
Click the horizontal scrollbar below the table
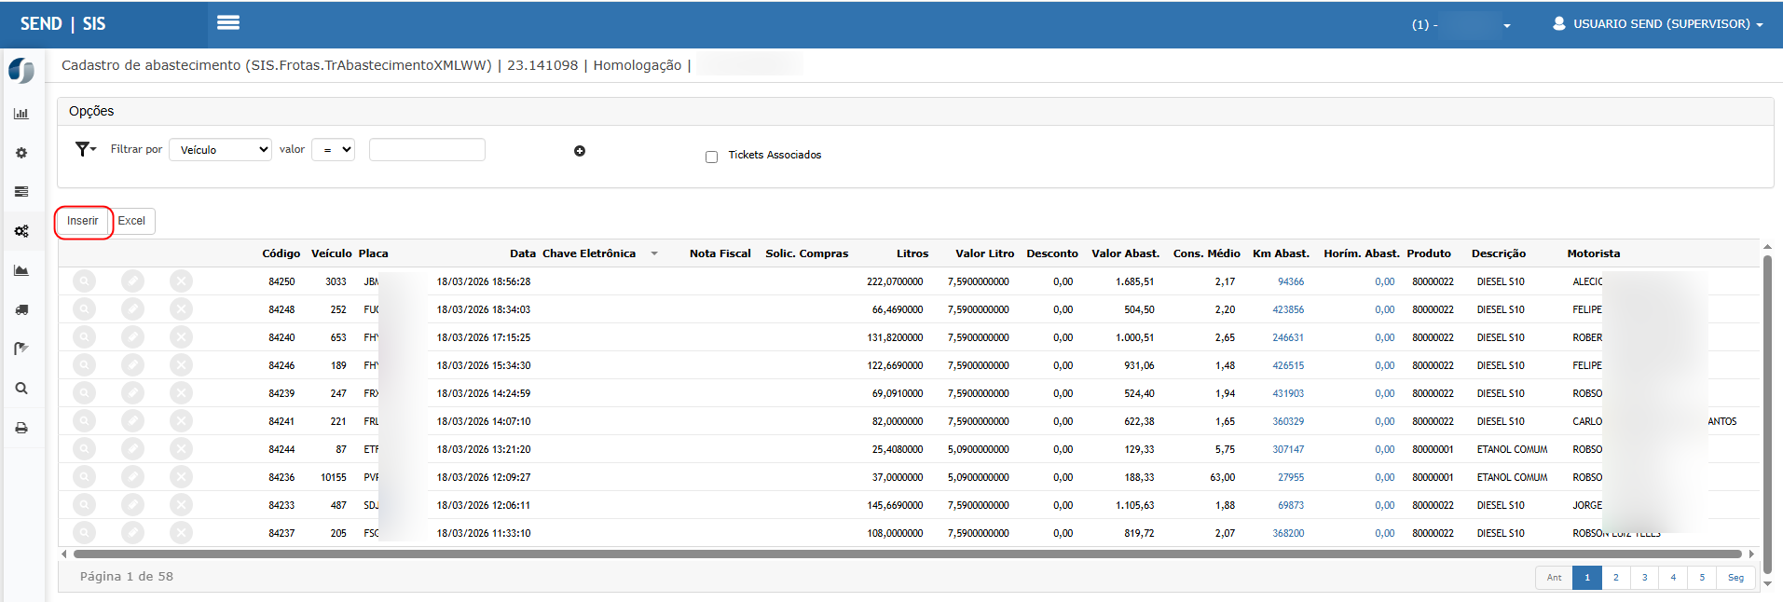pos(906,554)
